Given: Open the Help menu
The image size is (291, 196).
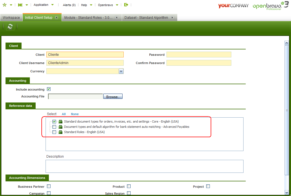Looking at the screenshot, I should (84, 5).
